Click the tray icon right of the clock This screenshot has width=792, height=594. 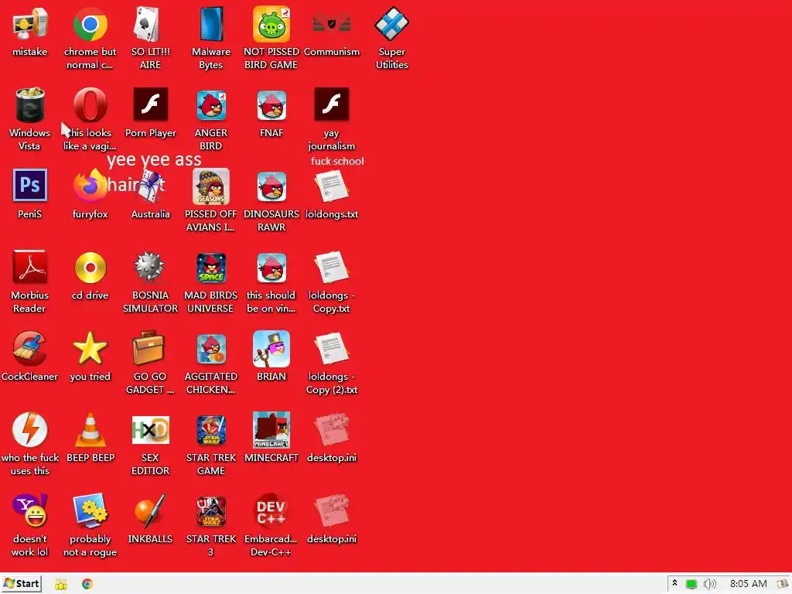pos(783,585)
